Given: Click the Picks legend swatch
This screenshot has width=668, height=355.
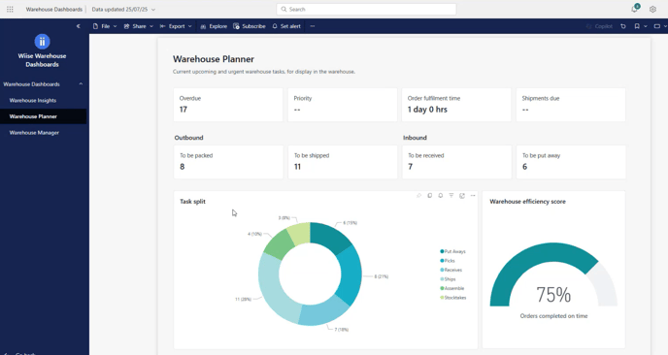Looking at the screenshot, I should click(442, 261).
